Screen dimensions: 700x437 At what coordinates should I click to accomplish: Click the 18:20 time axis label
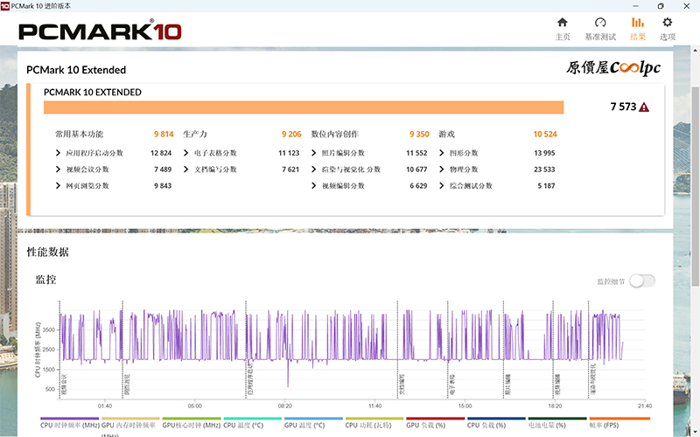tap(555, 406)
